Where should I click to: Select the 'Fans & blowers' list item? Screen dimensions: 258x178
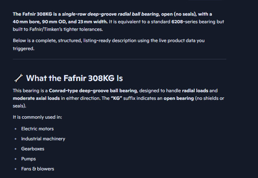(38, 169)
